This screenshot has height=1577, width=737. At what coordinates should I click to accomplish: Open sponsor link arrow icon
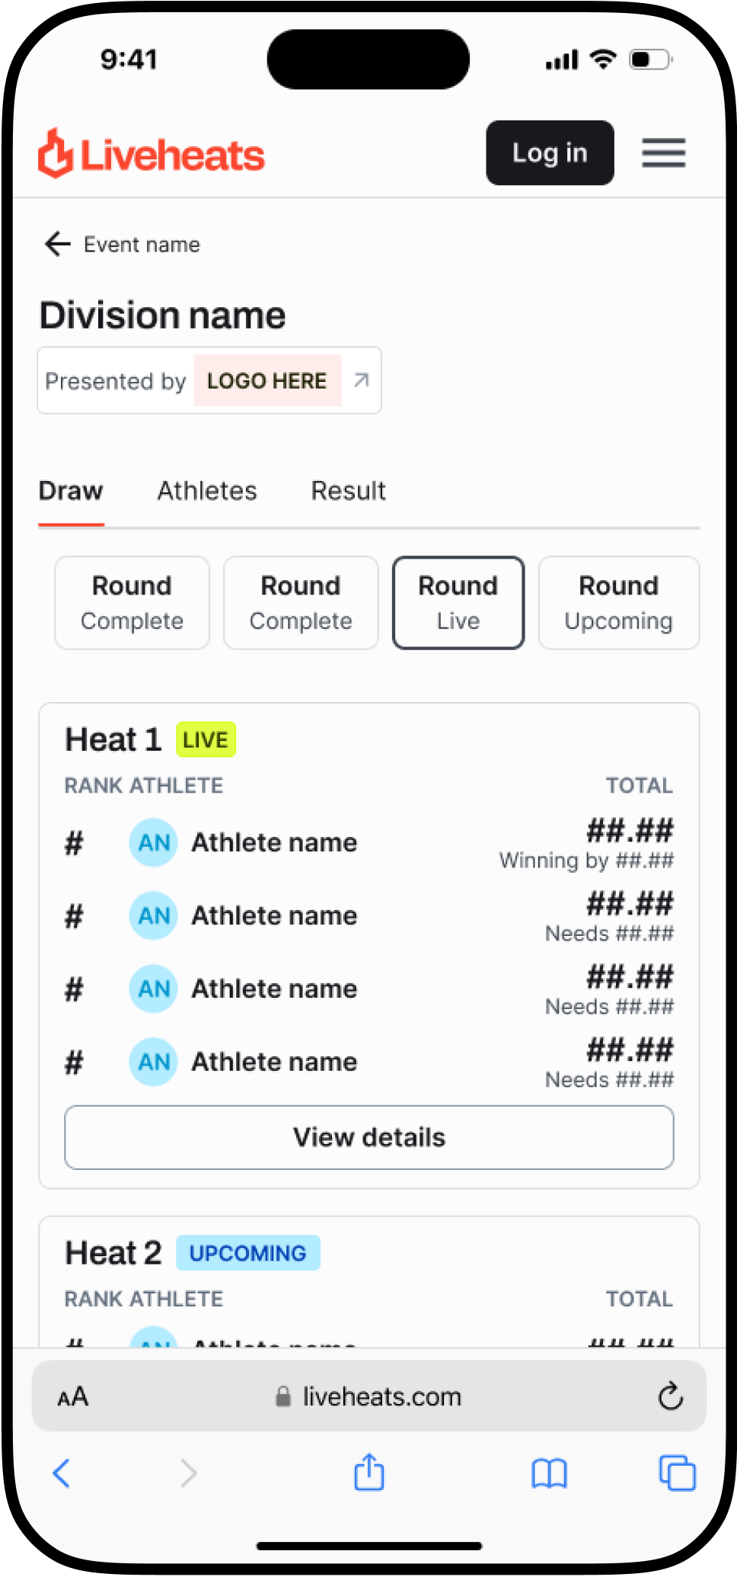pos(362,380)
